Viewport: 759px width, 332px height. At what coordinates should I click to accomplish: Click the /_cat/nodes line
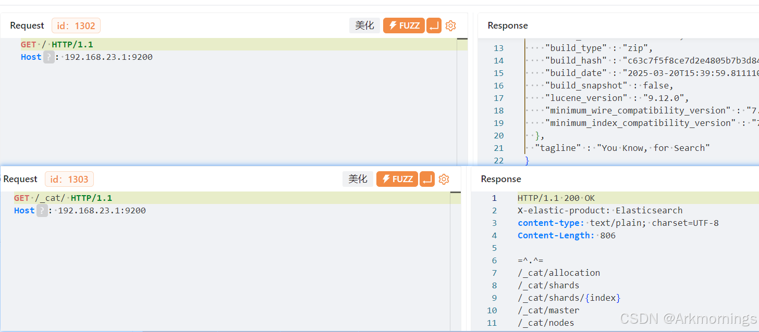point(546,323)
